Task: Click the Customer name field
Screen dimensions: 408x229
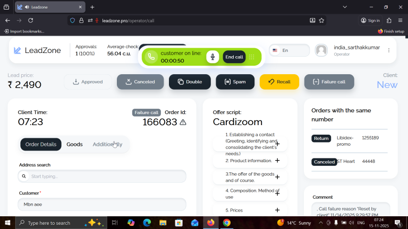Action: click(102, 204)
